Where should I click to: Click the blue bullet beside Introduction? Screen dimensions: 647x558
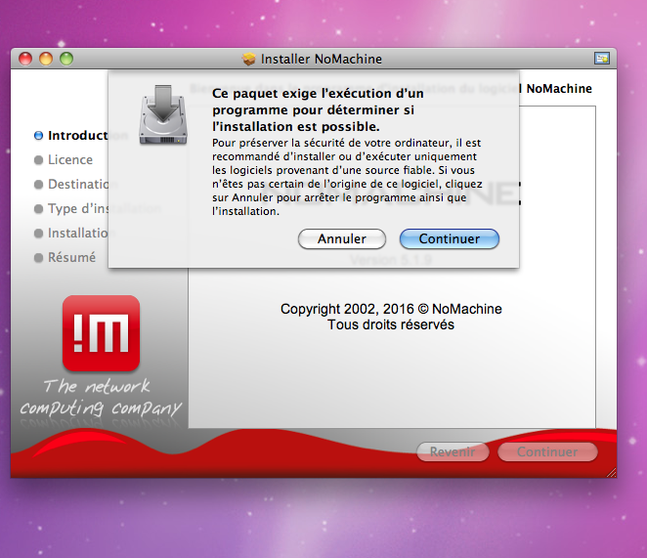pos(38,136)
